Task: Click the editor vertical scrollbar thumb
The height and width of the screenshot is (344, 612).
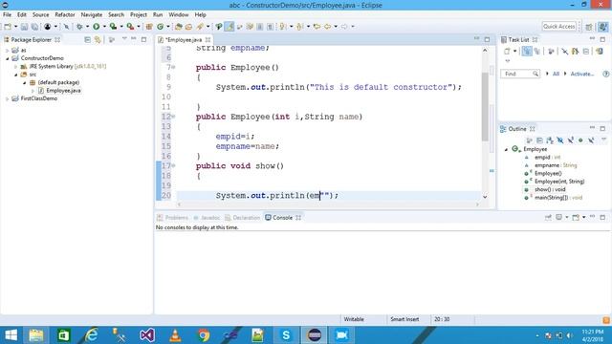Action: pyautogui.click(x=485, y=106)
